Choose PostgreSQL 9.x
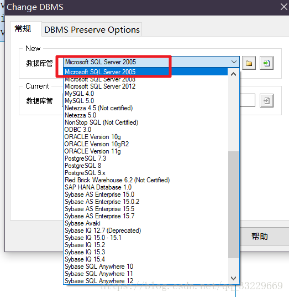 tap(145, 173)
